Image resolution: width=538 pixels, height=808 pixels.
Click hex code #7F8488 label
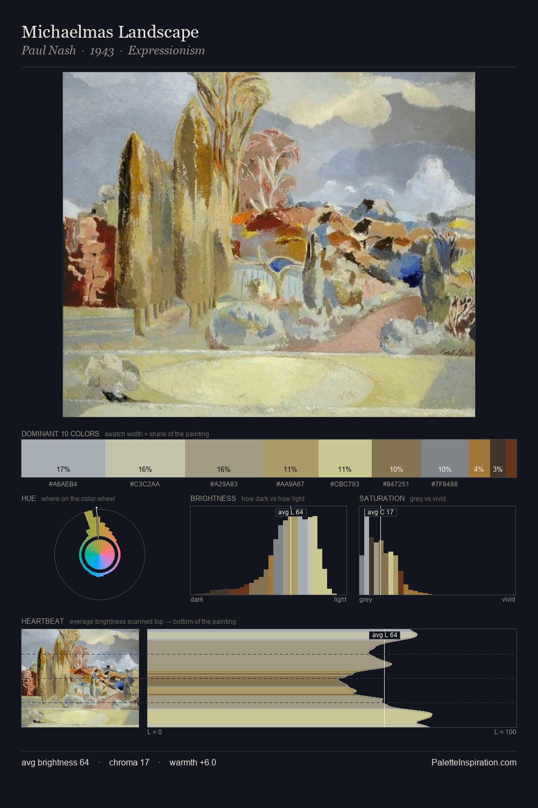pyautogui.click(x=444, y=484)
